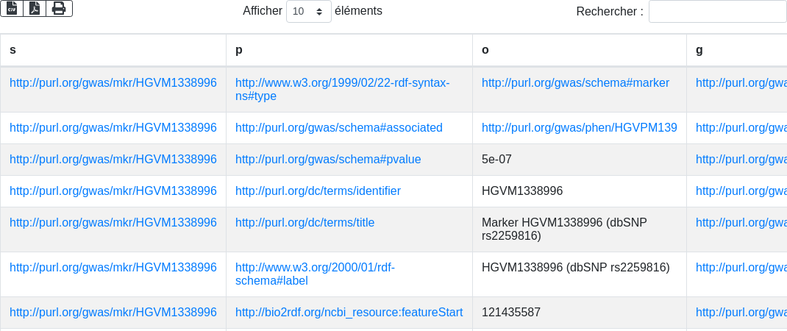Viewport: 787px width, 331px height.
Task: Print the table using printer icon
Action: click(59, 9)
